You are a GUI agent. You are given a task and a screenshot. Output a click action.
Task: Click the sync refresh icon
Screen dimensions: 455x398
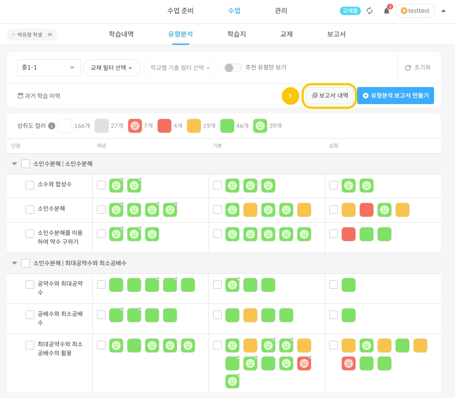tap(370, 11)
